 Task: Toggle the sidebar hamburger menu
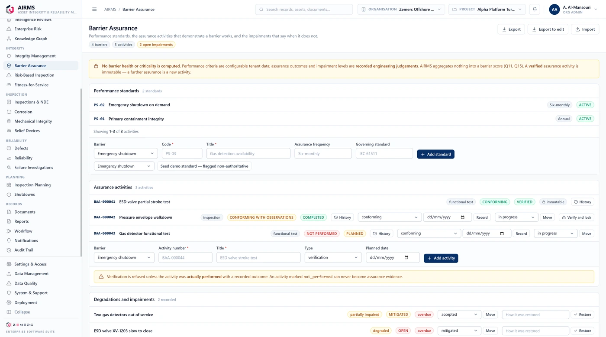94,9
